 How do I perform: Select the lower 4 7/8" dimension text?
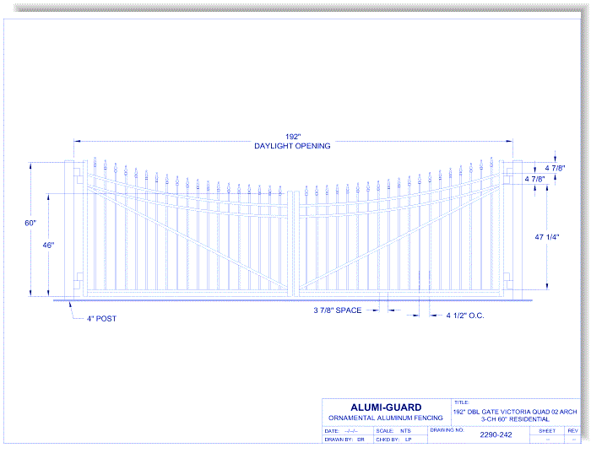click(534, 179)
